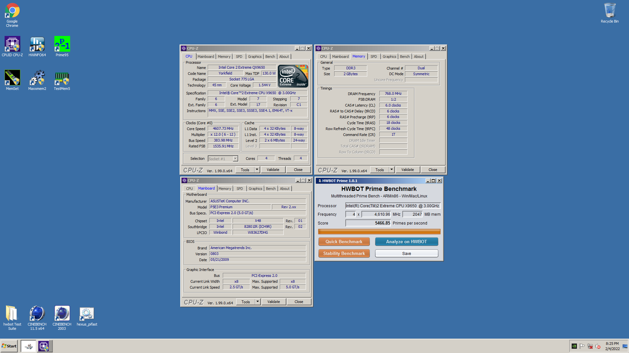This screenshot has width=629, height=353.
Task: Click the BIOS date 05/21/2009
Action: (x=257, y=260)
